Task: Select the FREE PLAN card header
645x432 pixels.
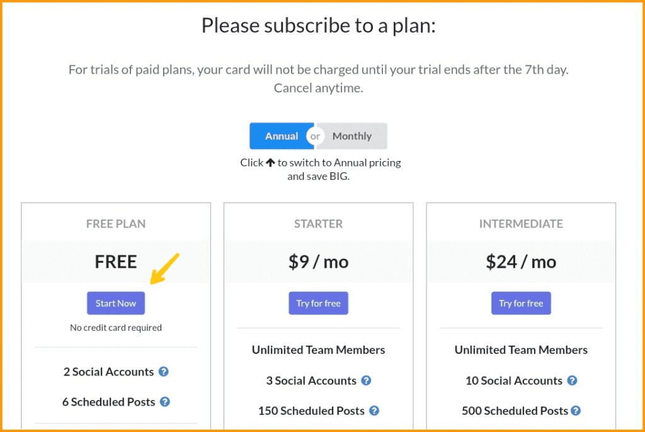Action: 116,224
